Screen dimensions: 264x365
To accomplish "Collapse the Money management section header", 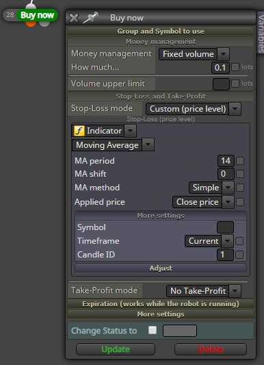I will tap(161, 42).
